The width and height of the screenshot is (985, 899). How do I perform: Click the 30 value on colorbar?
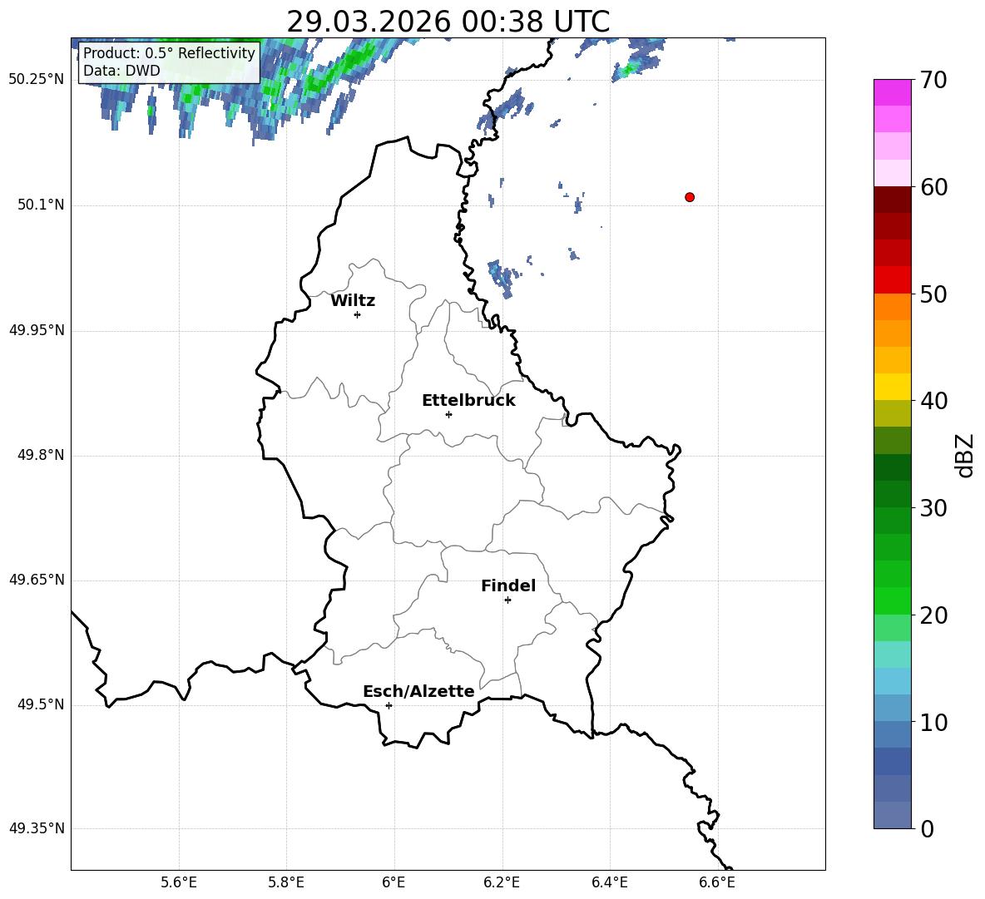click(933, 508)
